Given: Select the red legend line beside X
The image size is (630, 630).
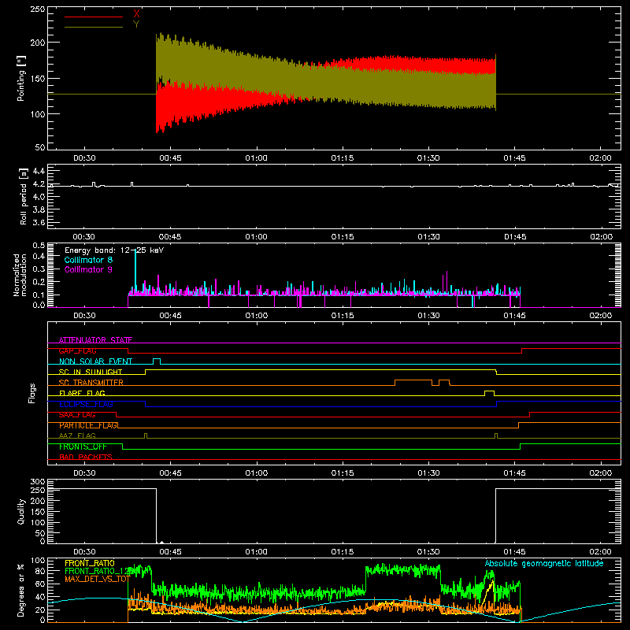Looking at the screenshot, I should tap(94, 17).
